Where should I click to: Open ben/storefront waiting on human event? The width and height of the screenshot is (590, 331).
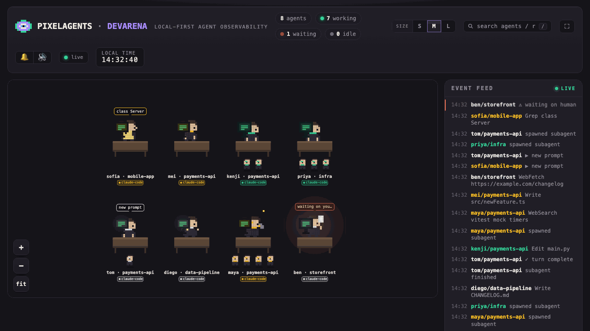tap(513, 105)
